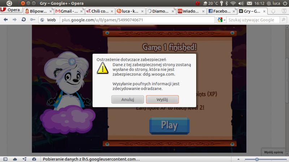Open the Ubuntu dash logo
Image resolution: width=289 pixels, height=162 pixels.
pyautogui.click(x=9, y=3)
